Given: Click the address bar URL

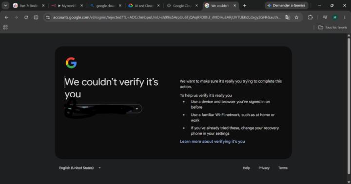Looking at the screenshot, I should point(167,17).
